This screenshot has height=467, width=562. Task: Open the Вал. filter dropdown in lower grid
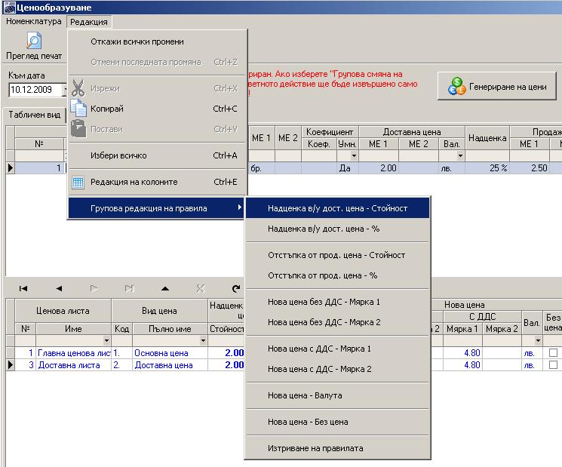[x=538, y=340]
